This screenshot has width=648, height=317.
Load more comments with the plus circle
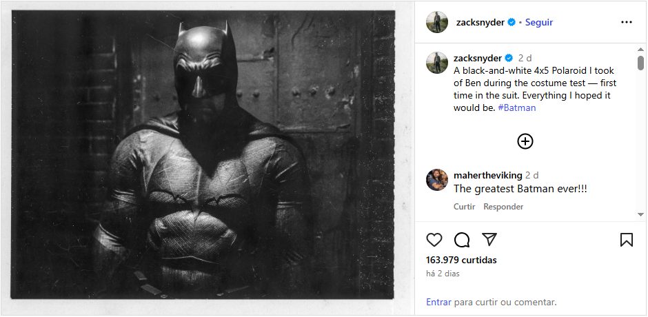(525, 141)
